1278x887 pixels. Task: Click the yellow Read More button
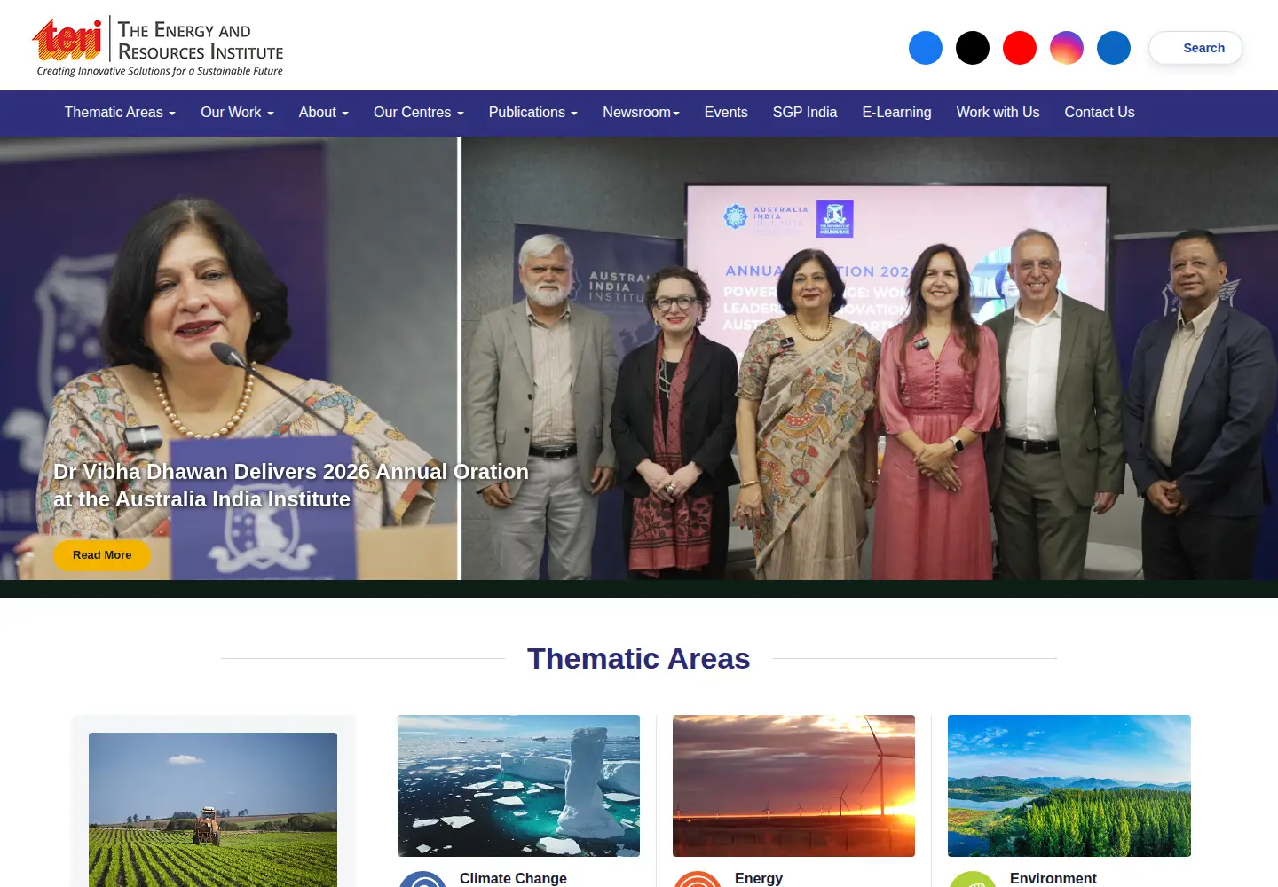coord(102,555)
